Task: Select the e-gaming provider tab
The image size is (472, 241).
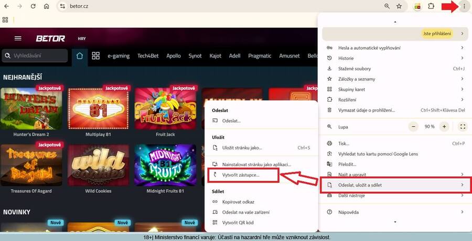Action: point(119,56)
